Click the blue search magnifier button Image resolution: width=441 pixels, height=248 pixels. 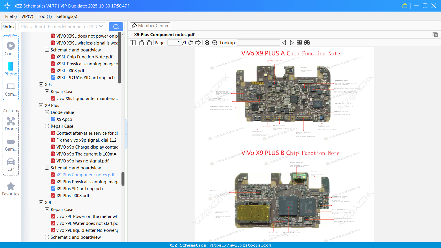click(116, 26)
